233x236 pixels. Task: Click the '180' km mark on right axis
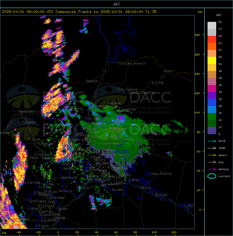pos(197,35)
